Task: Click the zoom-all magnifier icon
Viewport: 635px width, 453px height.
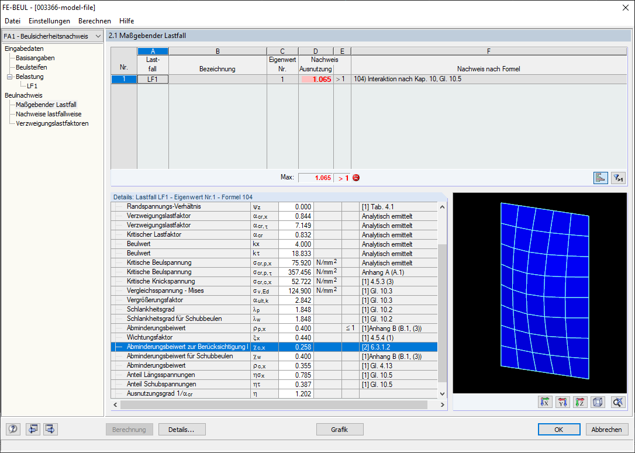Action: coord(618,402)
